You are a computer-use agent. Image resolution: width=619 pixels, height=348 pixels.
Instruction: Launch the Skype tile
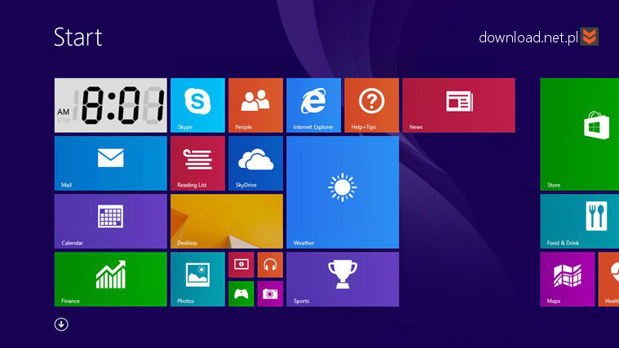(x=198, y=105)
